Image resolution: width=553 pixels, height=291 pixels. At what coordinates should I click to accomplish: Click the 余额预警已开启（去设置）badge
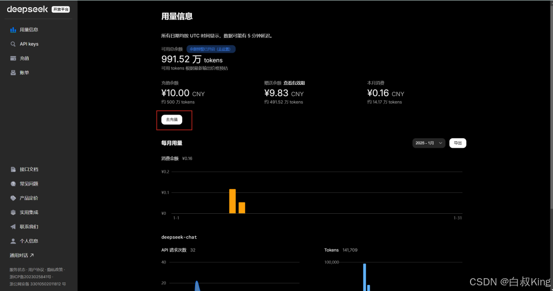pyautogui.click(x=210, y=49)
